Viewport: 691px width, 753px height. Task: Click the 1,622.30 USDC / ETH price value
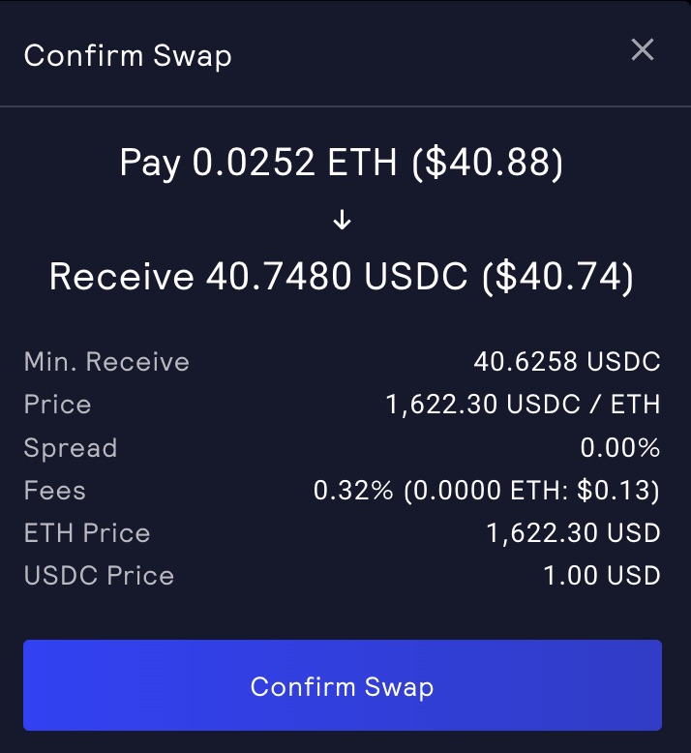click(524, 405)
